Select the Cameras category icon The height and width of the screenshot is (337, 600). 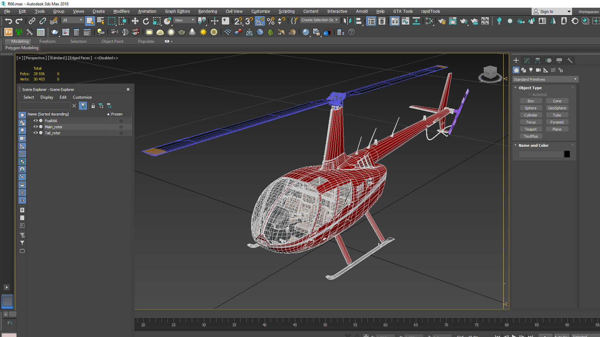[538, 70]
